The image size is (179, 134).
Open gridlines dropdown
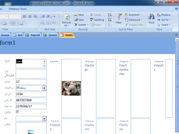[14, 23]
